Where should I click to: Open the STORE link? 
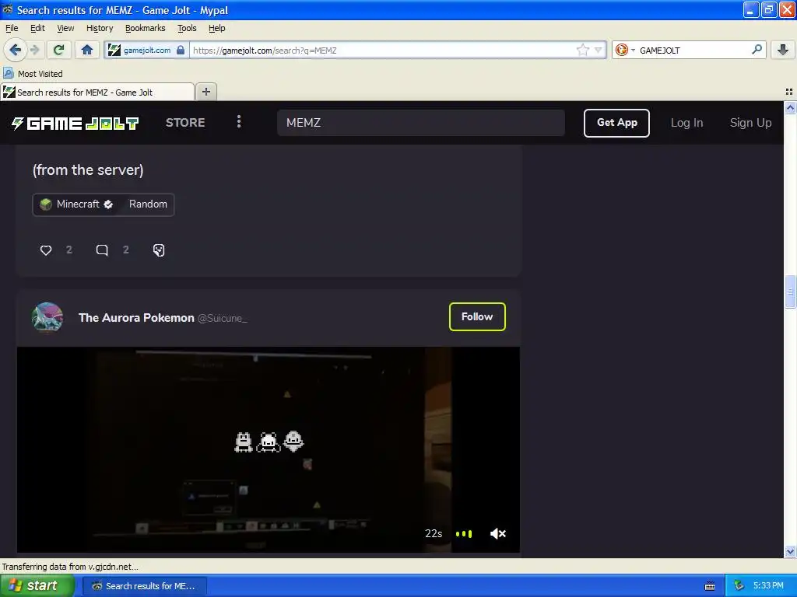pyautogui.click(x=185, y=122)
